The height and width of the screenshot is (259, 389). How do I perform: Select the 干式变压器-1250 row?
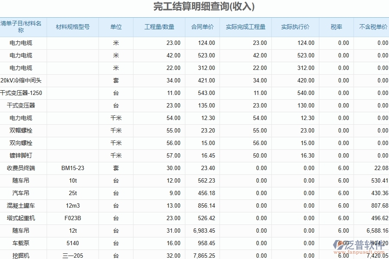click(22, 93)
